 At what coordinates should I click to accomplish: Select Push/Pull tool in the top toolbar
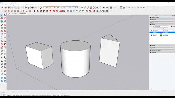click(x=38, y=11)
